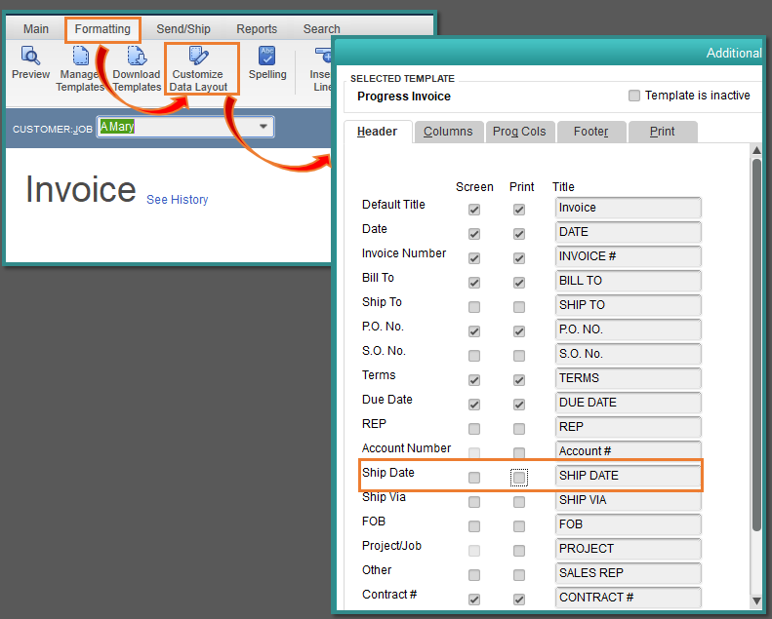Open Customize Data Layout tool
Viewport: 772px width, 619px height.
(198, 56)
